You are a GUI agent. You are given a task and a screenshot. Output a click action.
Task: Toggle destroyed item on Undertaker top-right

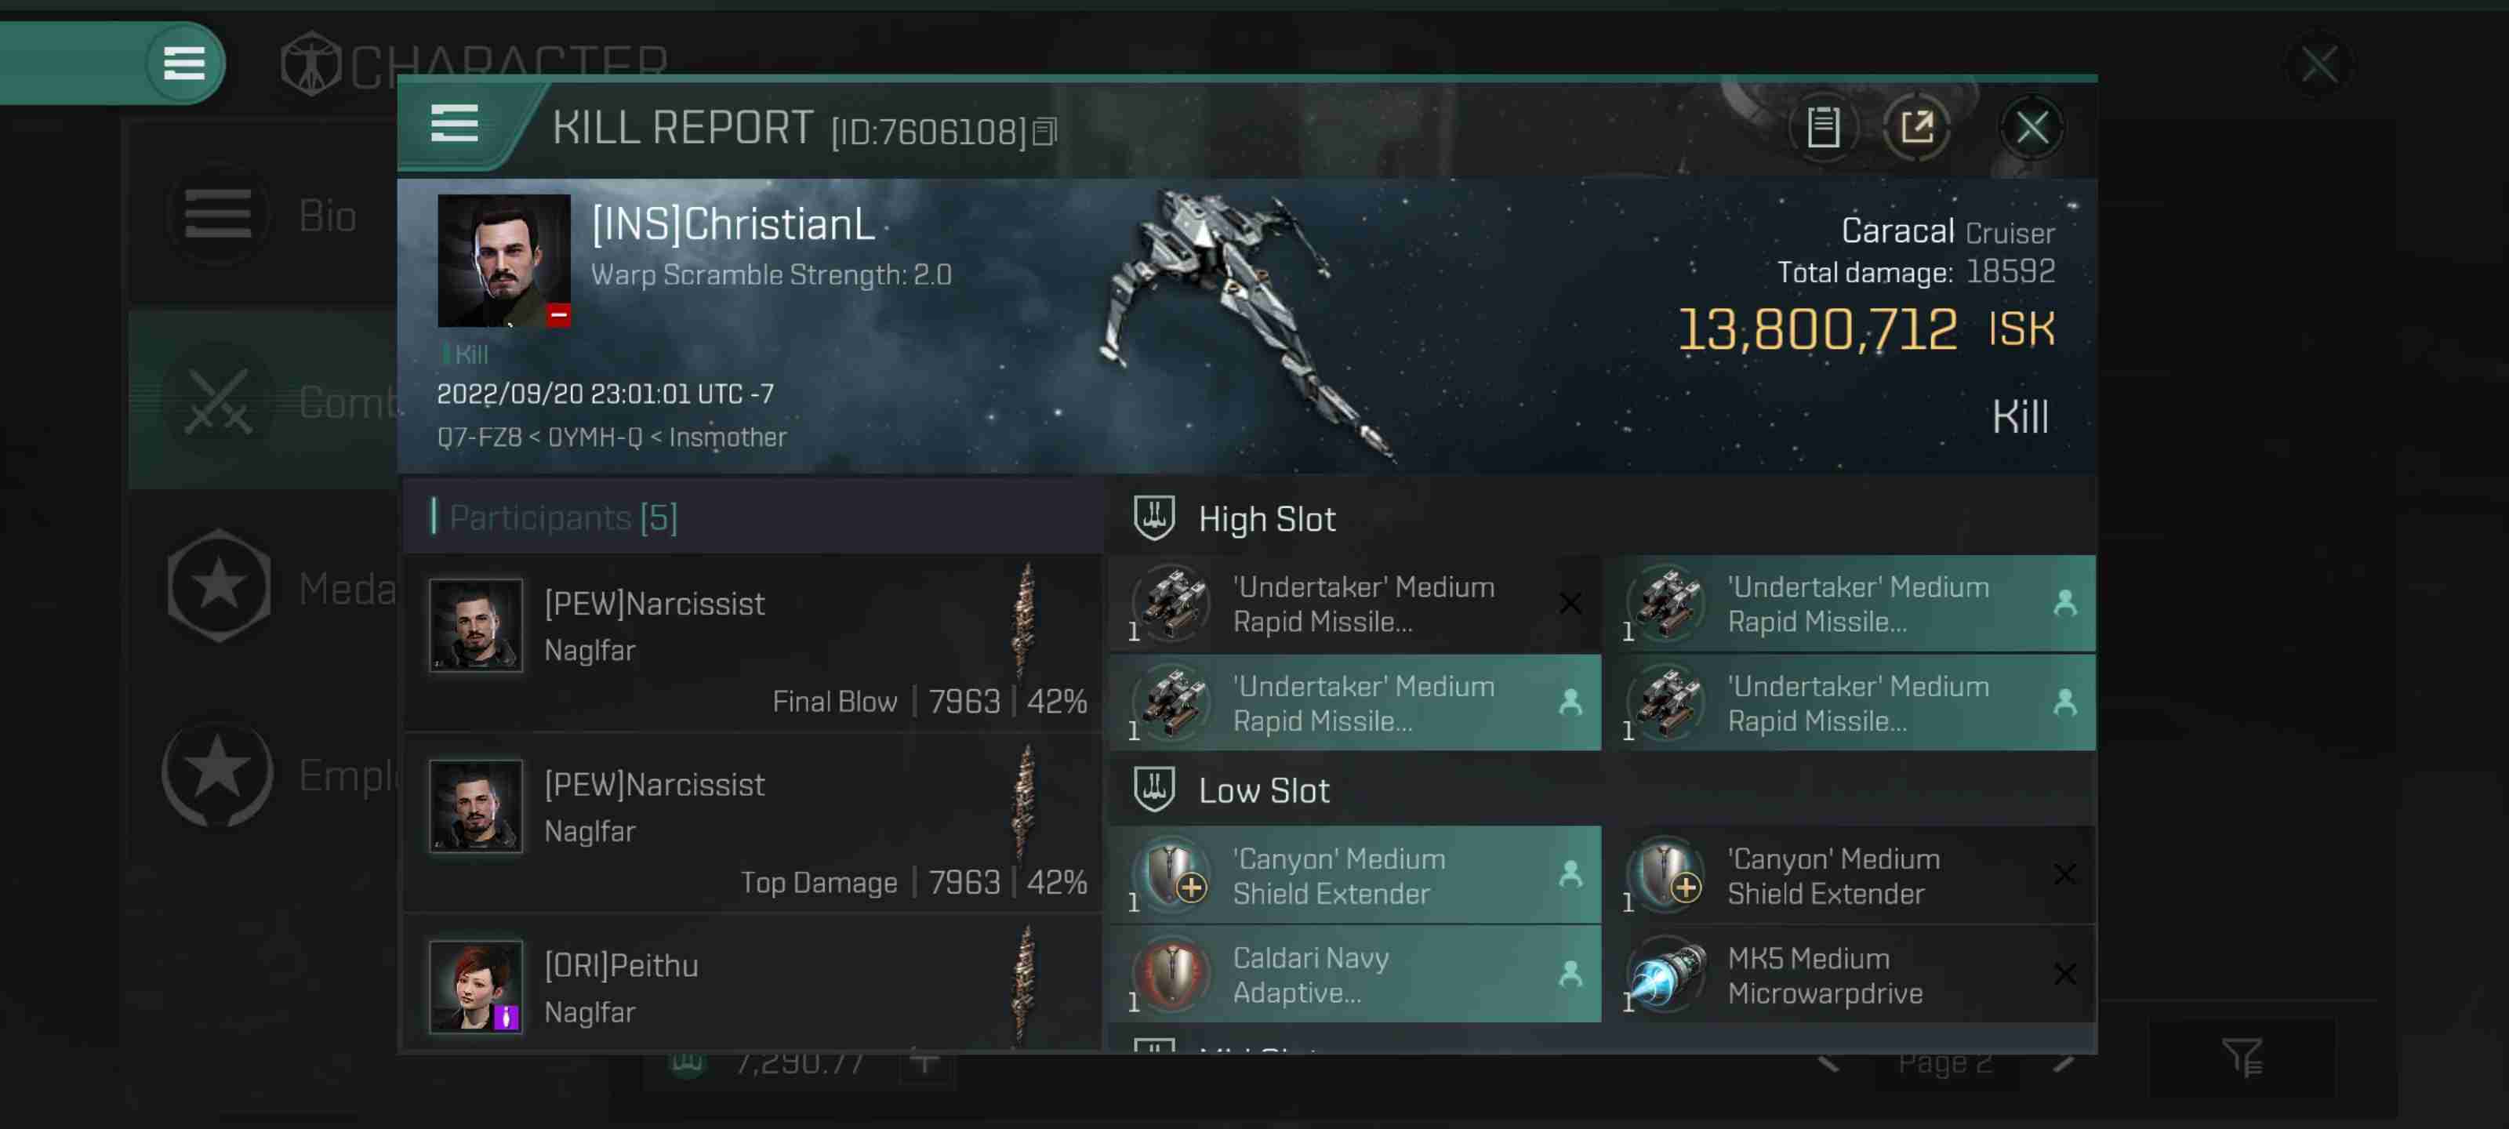2071,603
